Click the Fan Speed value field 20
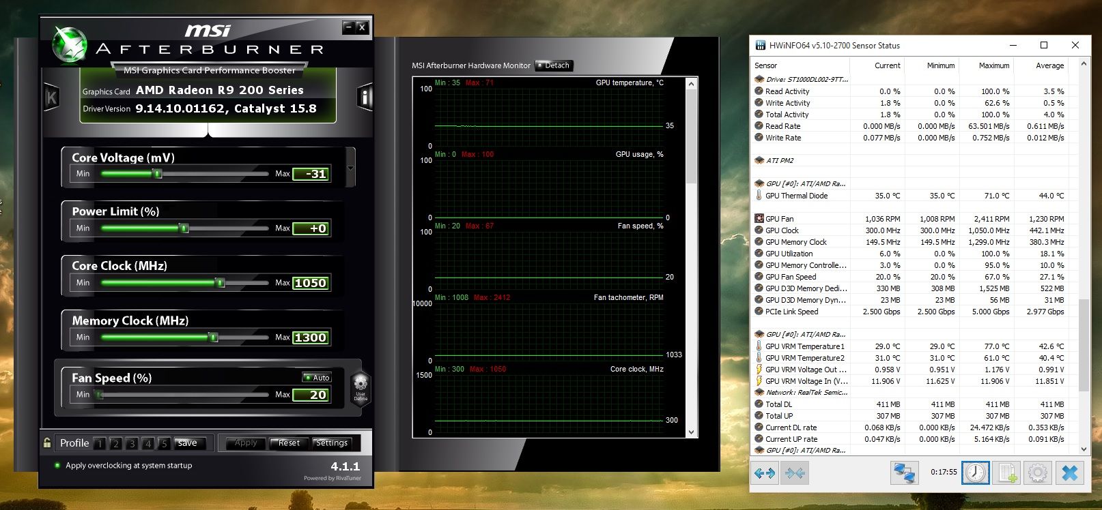Image resolution: width=1102 pixels, height=510 pixels. [311, 395]
